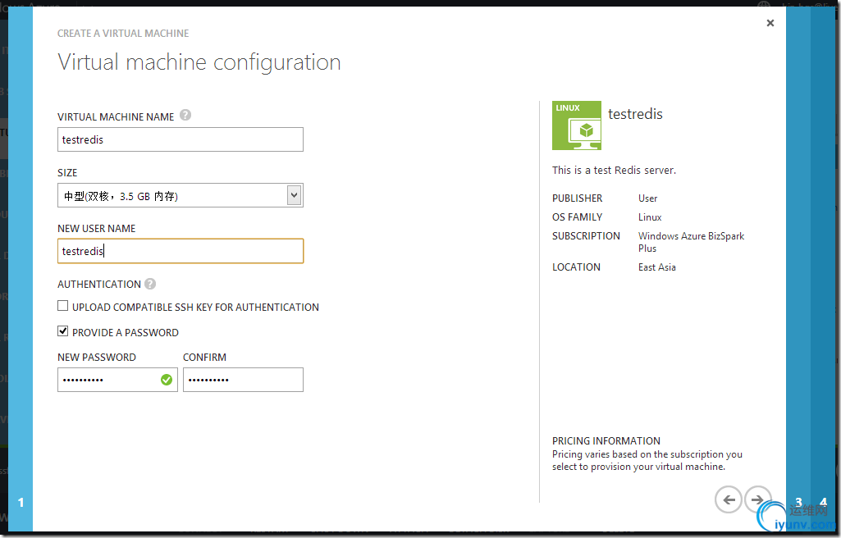The image size is (841, 538).
Task: Focus the Virtual Machine Name field
Action: [181, 139]
